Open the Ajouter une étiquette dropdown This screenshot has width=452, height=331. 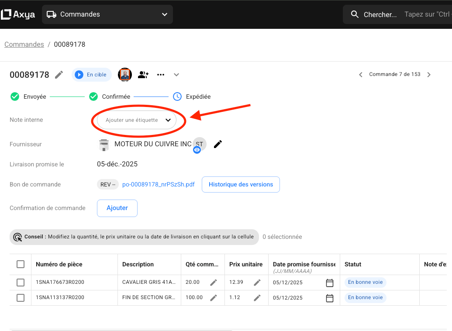click(138, 120)
